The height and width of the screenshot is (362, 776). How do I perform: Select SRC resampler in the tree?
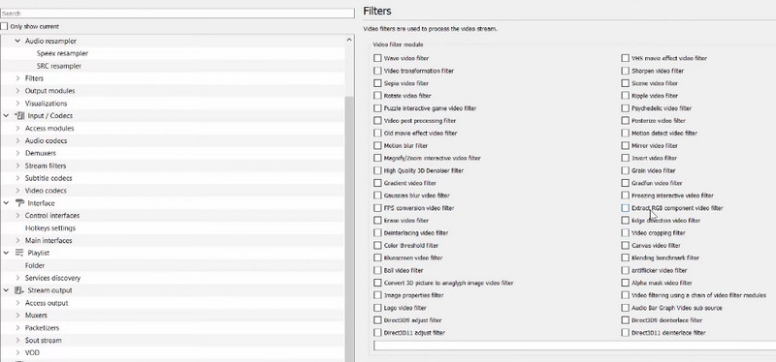pos(59,66)
